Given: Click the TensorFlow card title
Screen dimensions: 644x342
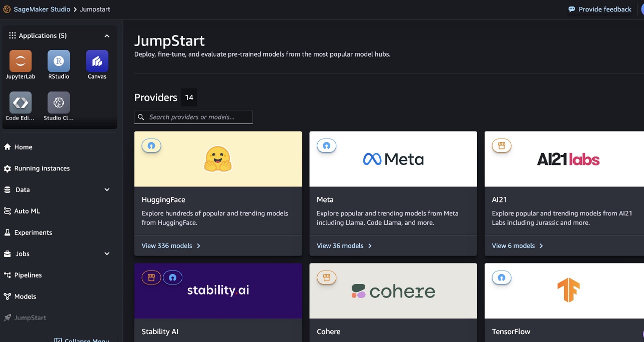Looking at the screenshot, I should [x=511, y=331].
